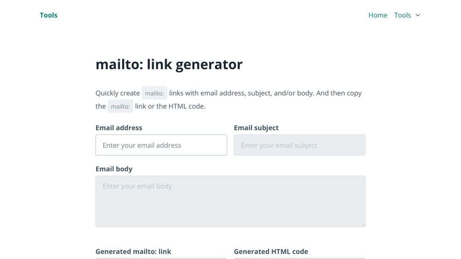Click the Email body textarea resize handle
The width and height of the screenshot is (461, 259).
(x=363, y=225)
